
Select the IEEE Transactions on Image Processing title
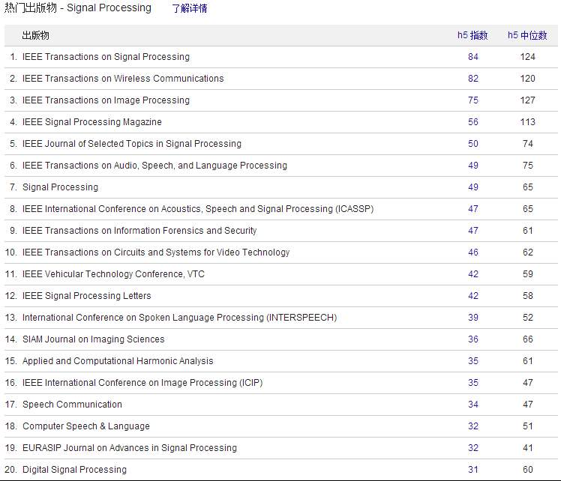pyautogui.click(x=106, y=100)
